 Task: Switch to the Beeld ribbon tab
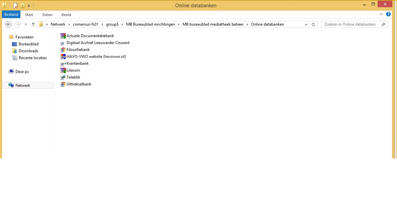click(x=66, y=15)
